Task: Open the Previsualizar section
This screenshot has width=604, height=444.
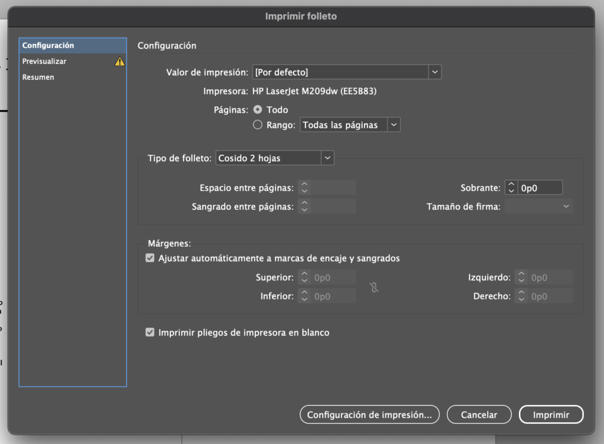Action: 73,61
